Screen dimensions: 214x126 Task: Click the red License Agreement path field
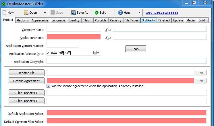coord(120,81)
